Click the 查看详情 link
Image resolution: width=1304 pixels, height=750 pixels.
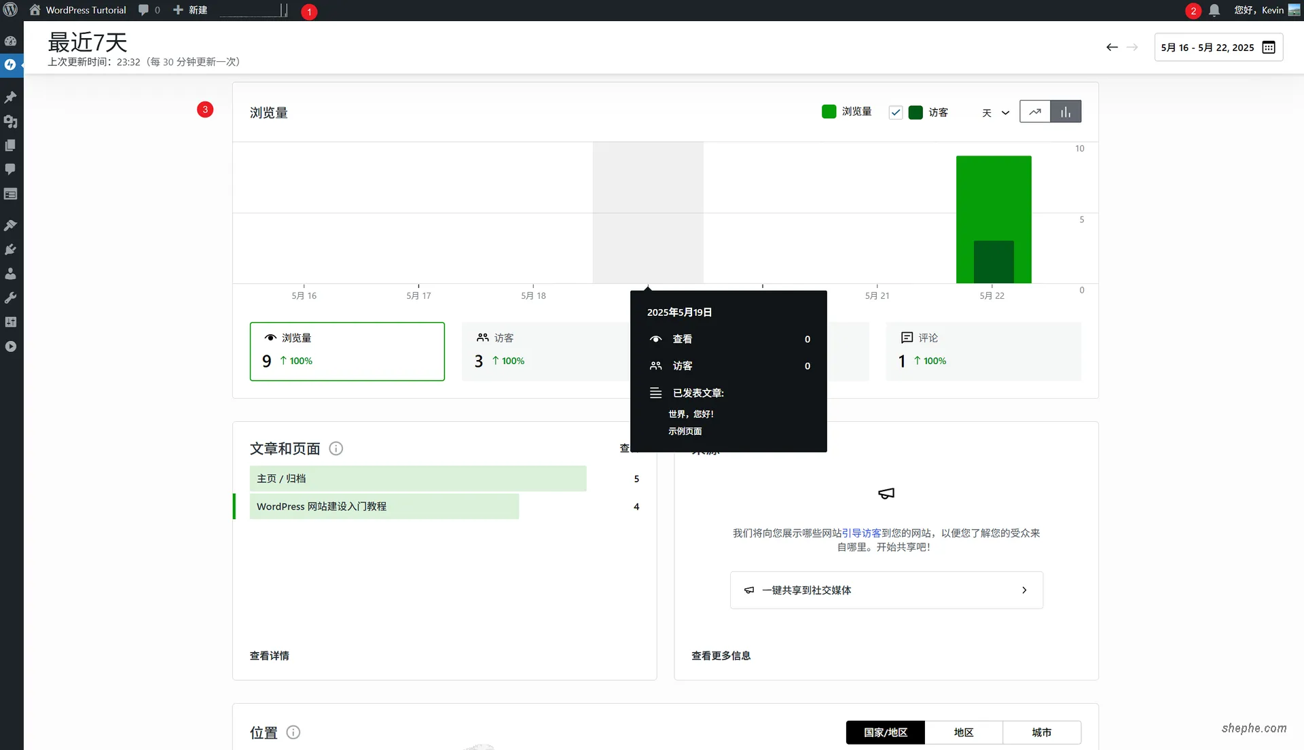(269, 655)
